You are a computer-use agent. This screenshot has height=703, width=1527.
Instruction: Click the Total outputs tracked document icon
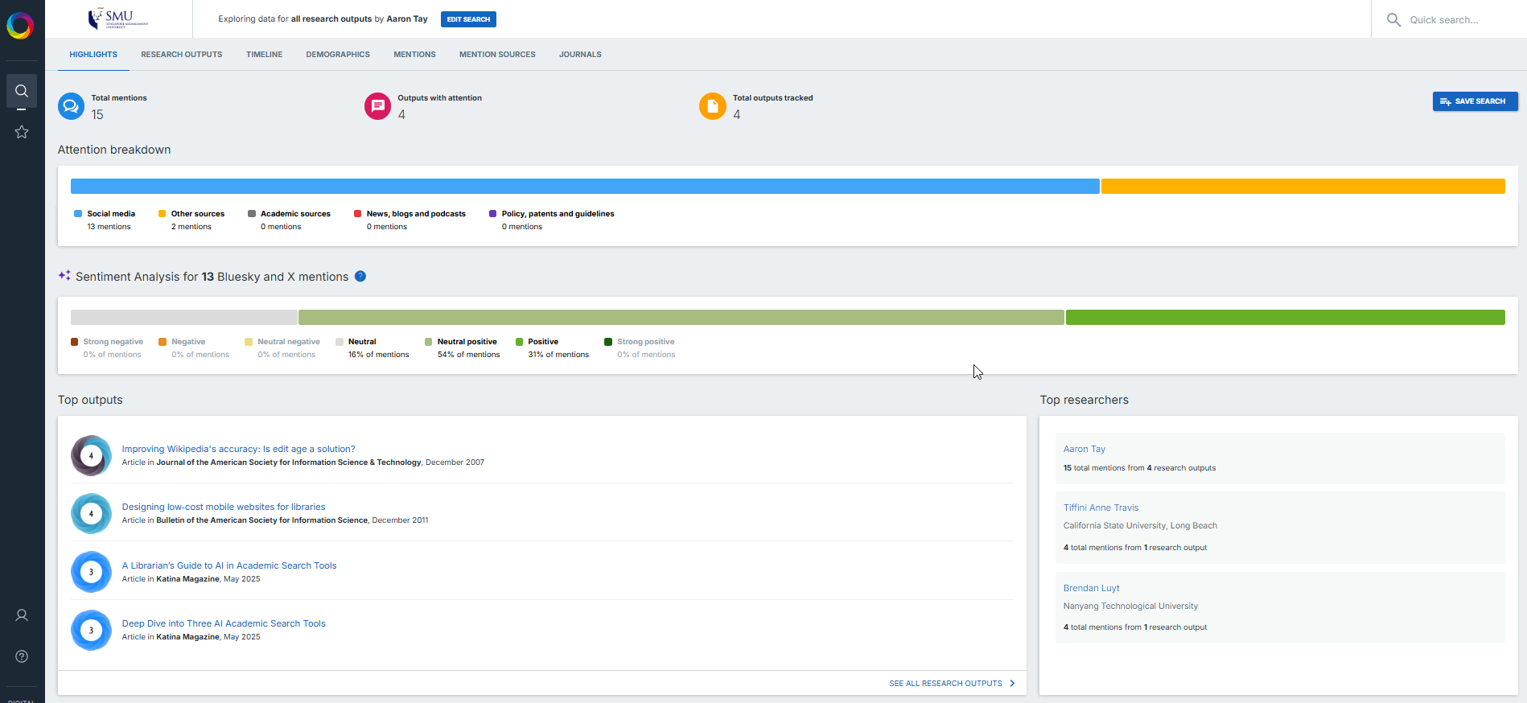(x=712, y=106)
